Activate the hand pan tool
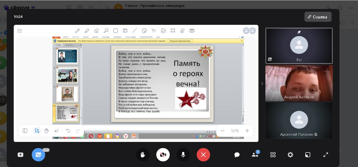Screen dimensions: 358x167 point(47,131)
